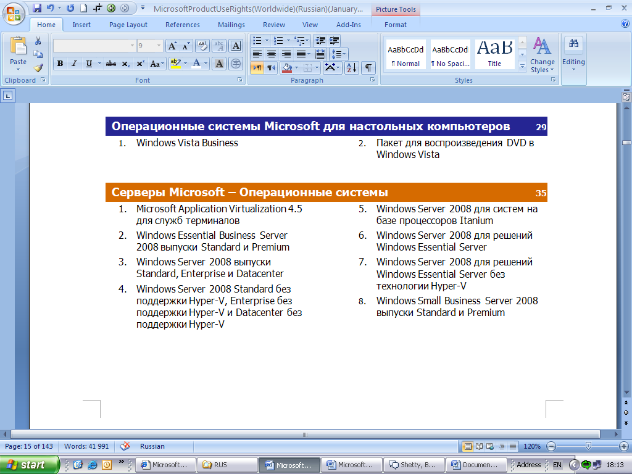Open Word Help question mark
Image resolution: width=632 pixels, height=474 pixels.
[625, 24]
